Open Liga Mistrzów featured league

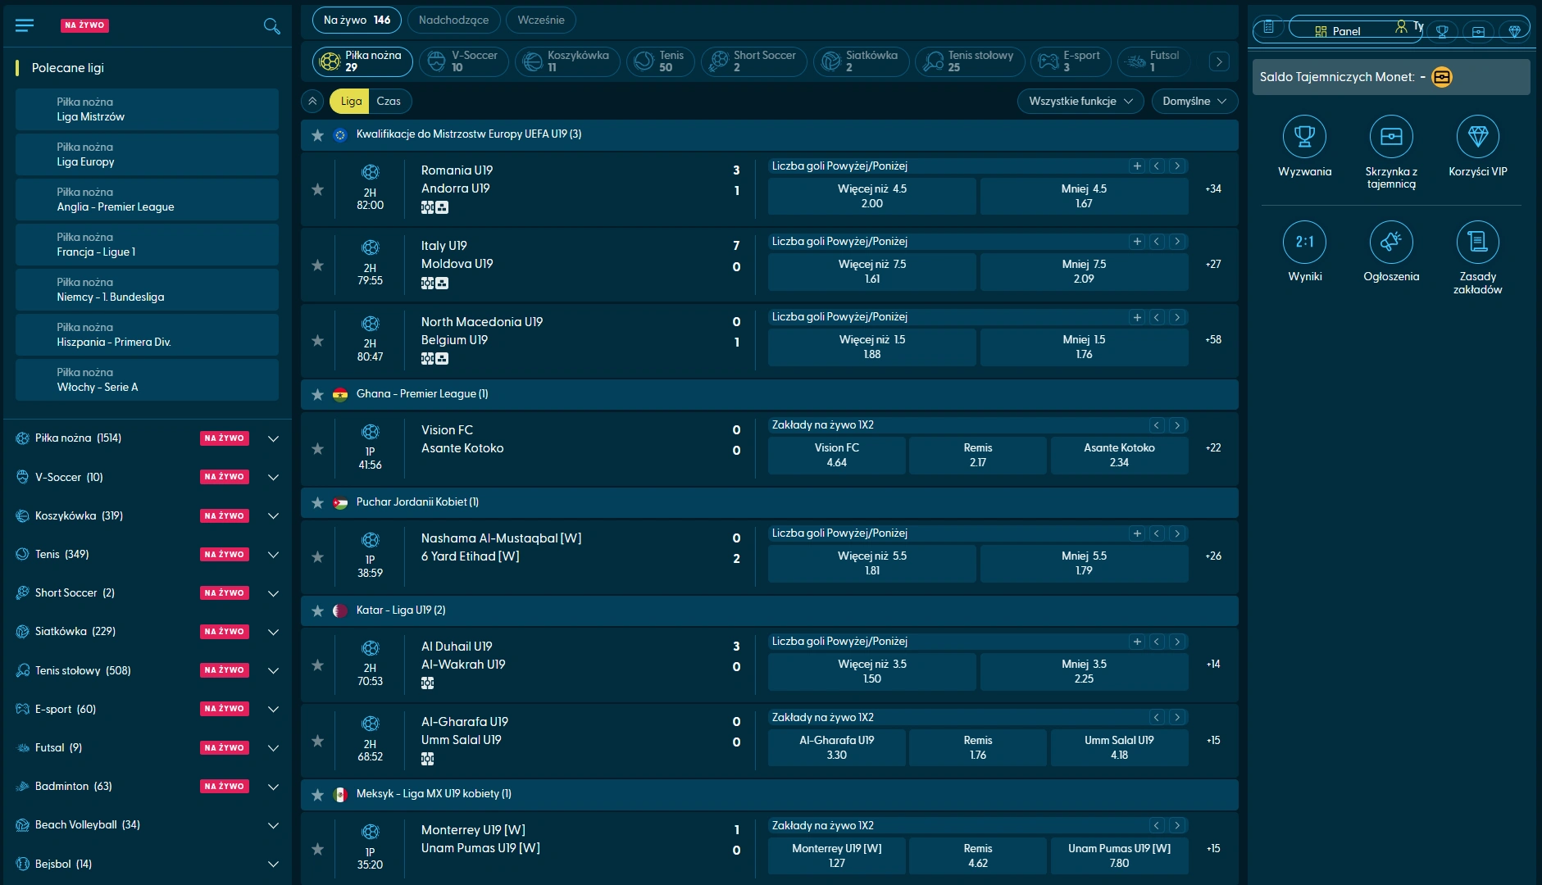click(x=147, y=110)
